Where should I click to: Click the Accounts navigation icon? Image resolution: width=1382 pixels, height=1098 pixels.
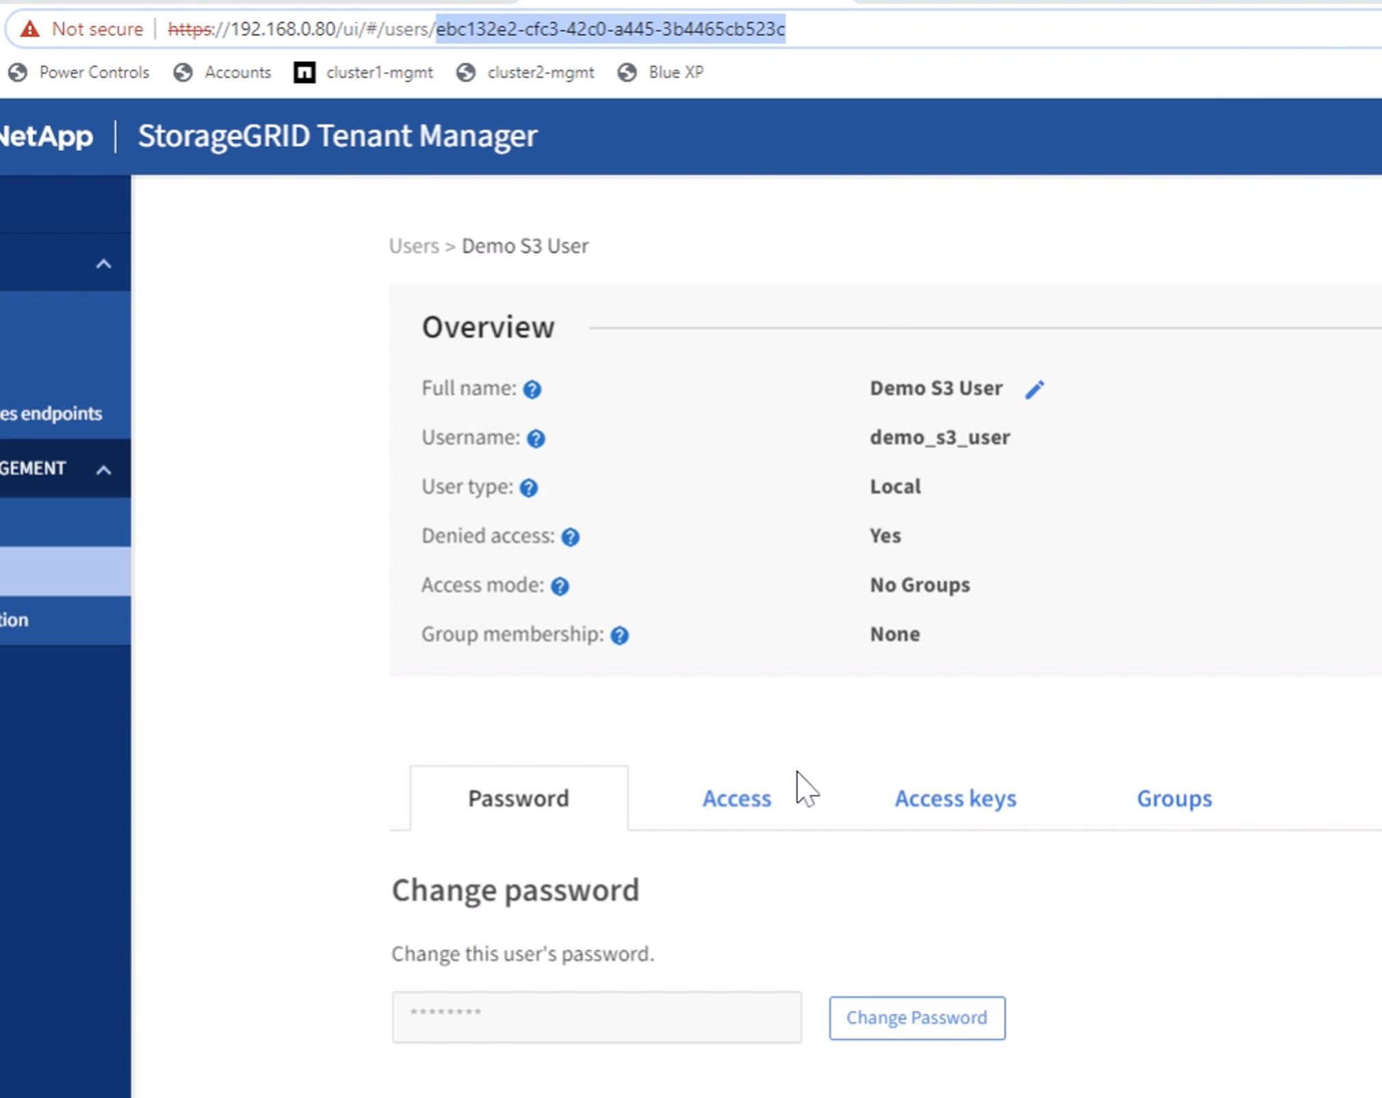[x=183, y=72]
